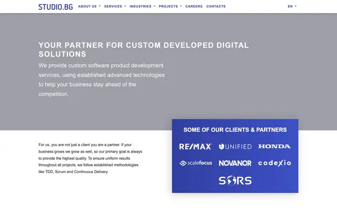Go to the Careers page

tap(194, 6)
